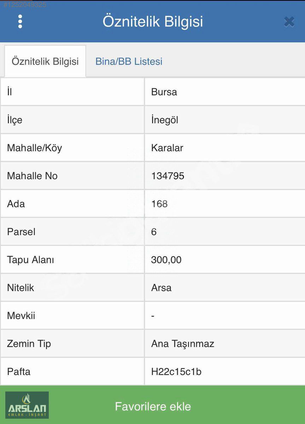Select the Mevkii row label
305x424 pixels.
tap(21, 316)
